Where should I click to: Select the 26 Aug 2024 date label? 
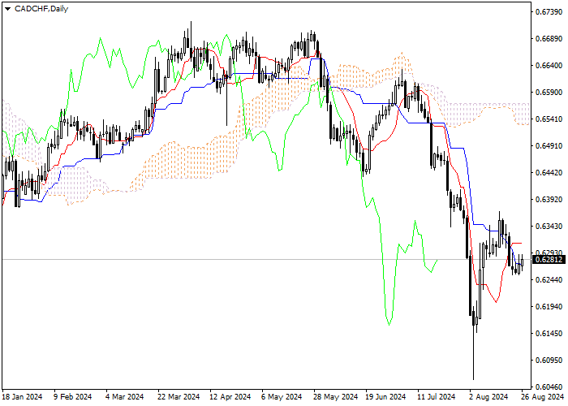543,397
